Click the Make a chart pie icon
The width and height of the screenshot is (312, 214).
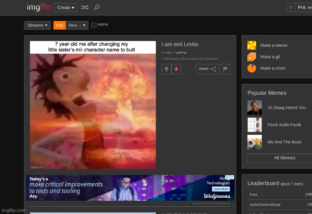tap(252, 68)
